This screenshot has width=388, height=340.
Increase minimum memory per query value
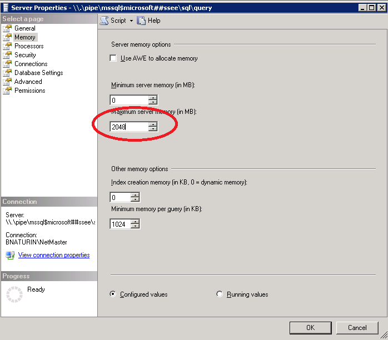pyautogui.click(x=135, y=222)
